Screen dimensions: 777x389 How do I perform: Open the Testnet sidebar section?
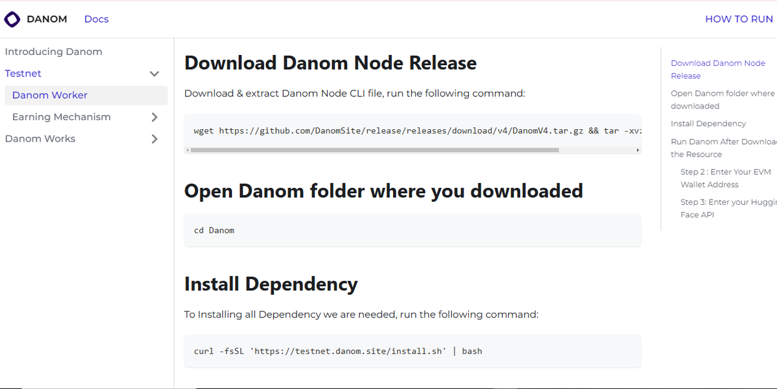(x=23, y=74)
